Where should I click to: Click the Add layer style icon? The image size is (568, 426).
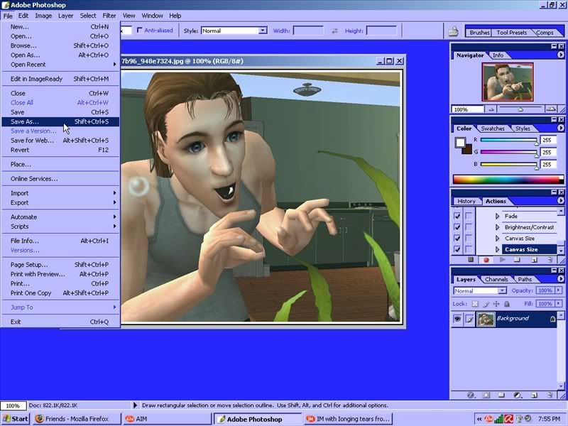471,395
